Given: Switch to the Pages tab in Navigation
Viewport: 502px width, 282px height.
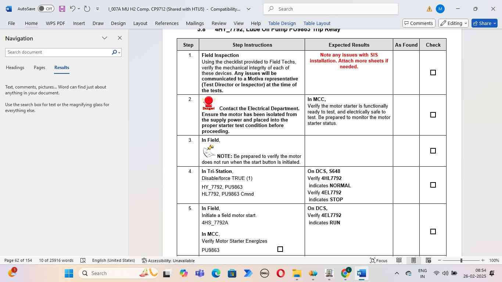Looking at the screenshot, I should click(39, 68).
